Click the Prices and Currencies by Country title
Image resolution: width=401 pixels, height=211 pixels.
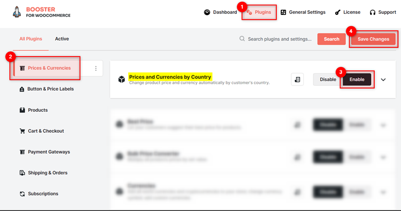(170, 77)
